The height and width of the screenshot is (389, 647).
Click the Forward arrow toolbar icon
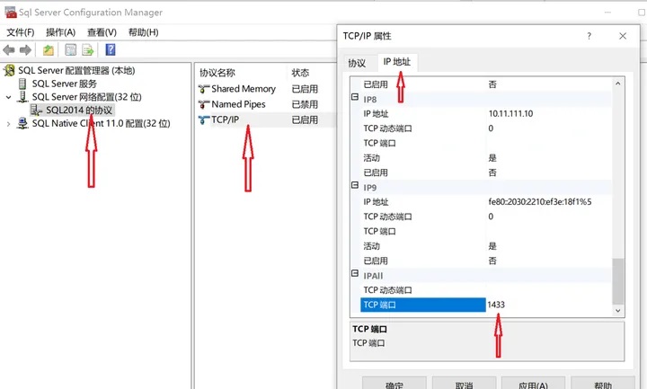tap(25, 50)
